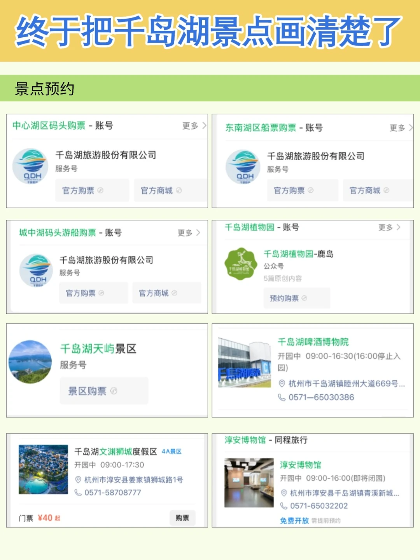Image resolution: width=420 pixels, height=560 pixels.
Task: Tap location pin beside 姜家镇狮城路1号
Action: (78, 480)
